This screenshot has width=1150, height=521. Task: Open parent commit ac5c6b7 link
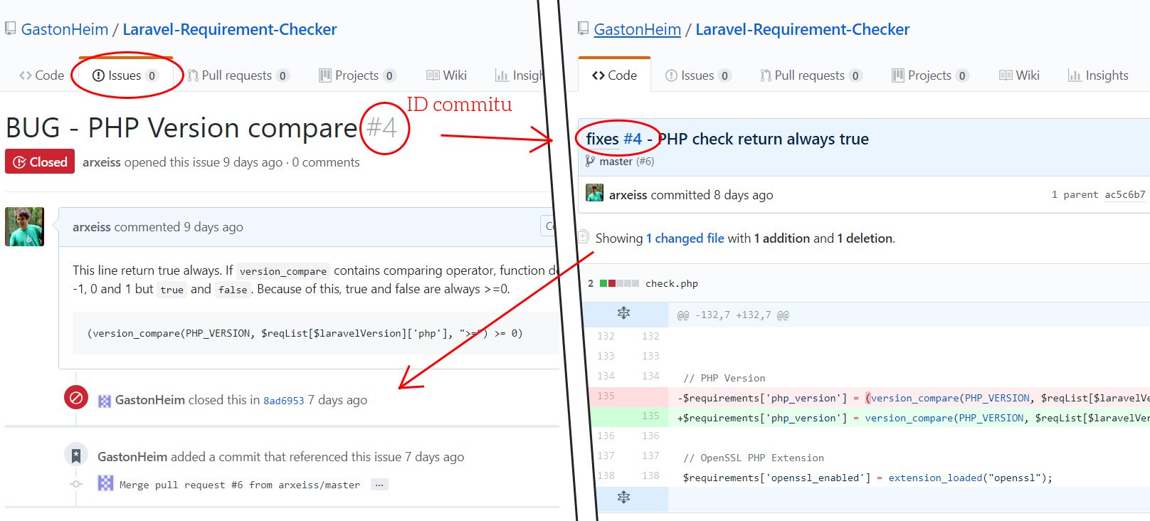pyautogui.click(x=1125, y=194)
